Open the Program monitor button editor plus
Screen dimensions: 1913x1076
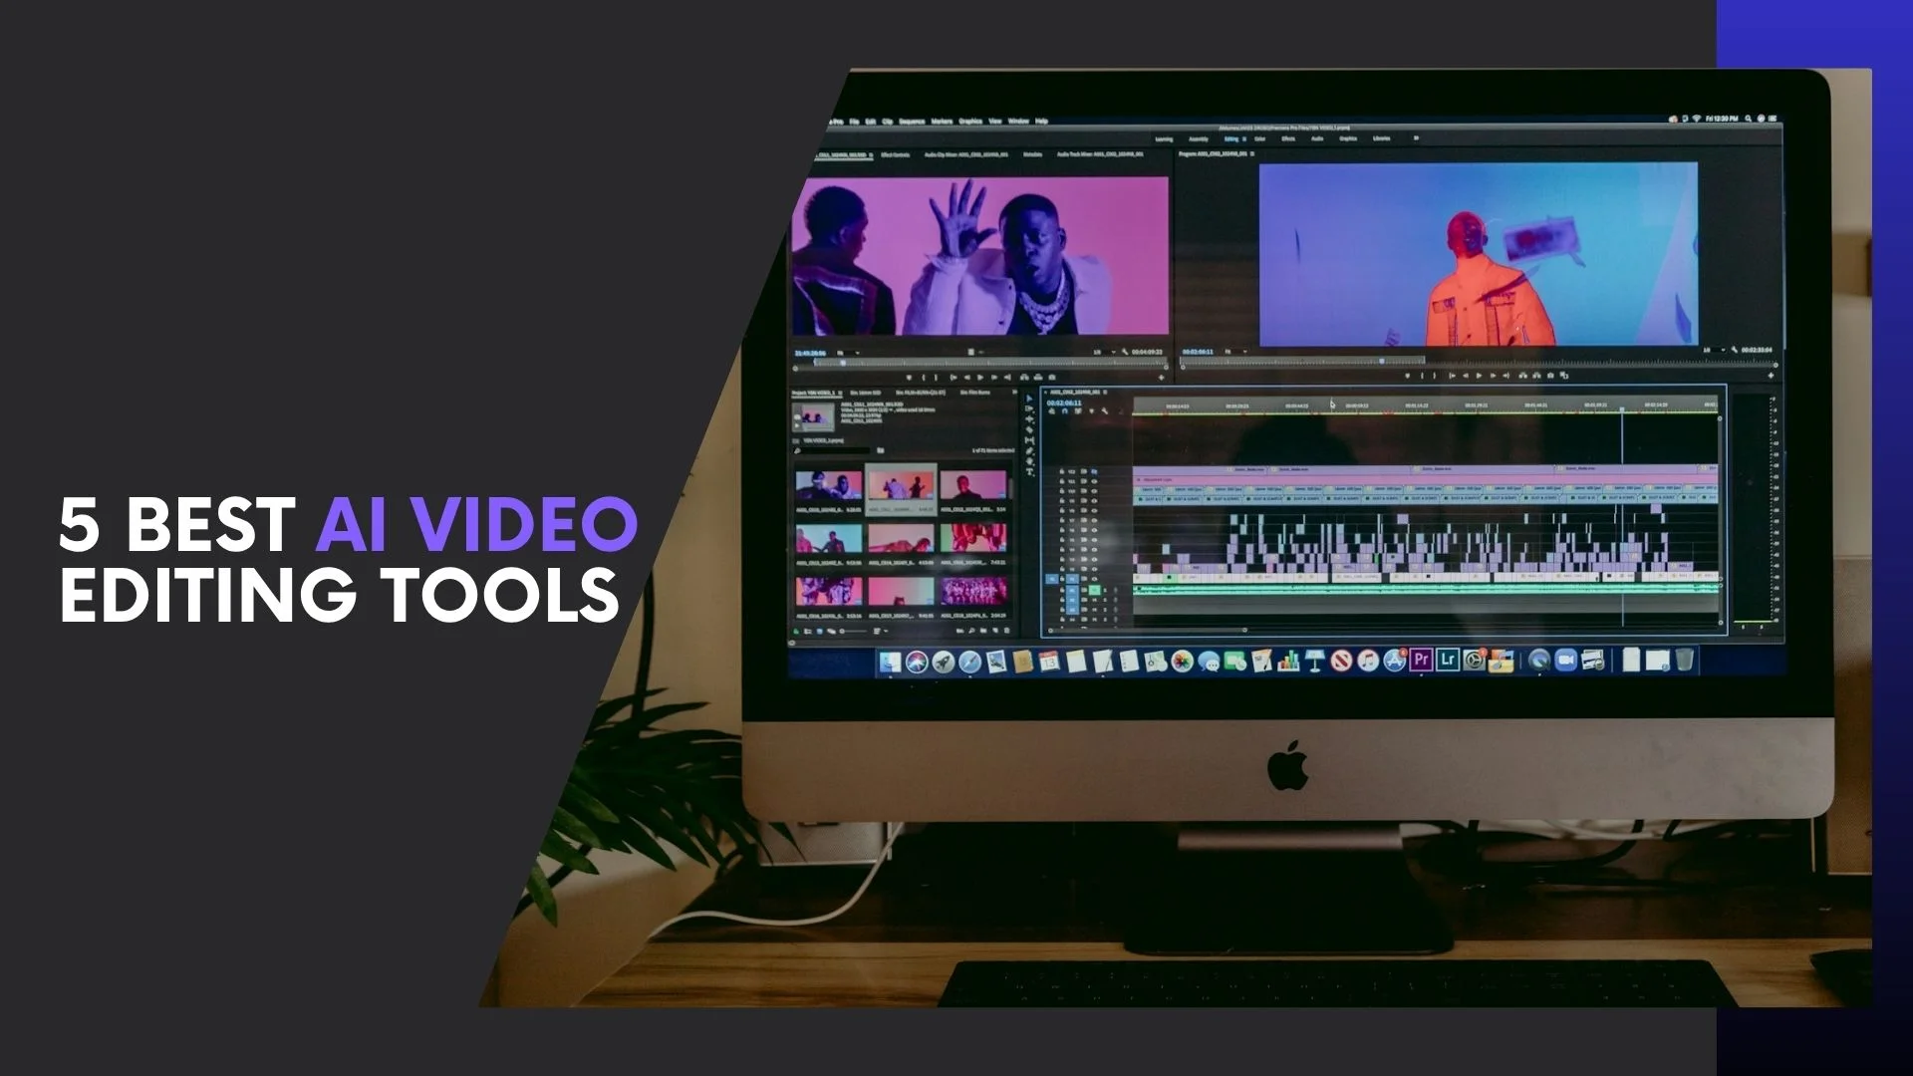(1771, 376)
